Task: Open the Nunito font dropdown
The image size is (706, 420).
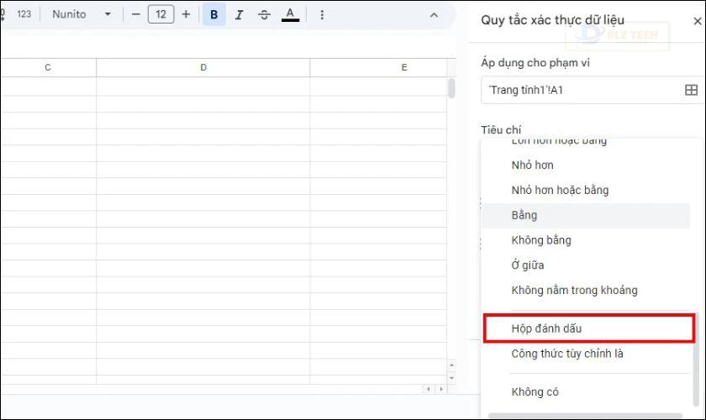Action: [81, 15]
